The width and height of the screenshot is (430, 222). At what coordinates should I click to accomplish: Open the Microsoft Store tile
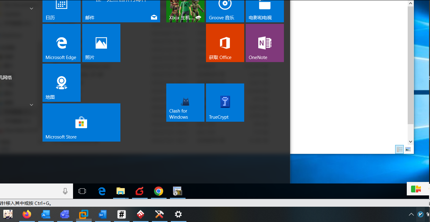(81, 122)
